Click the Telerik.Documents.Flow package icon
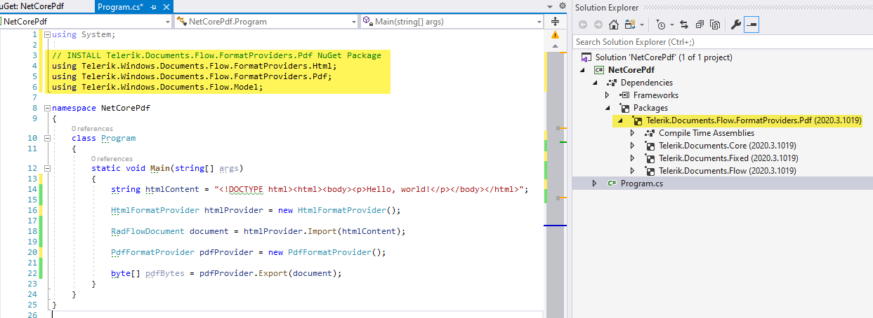The height and width of the screenshot is (318, 873). [x=650, y=171]
